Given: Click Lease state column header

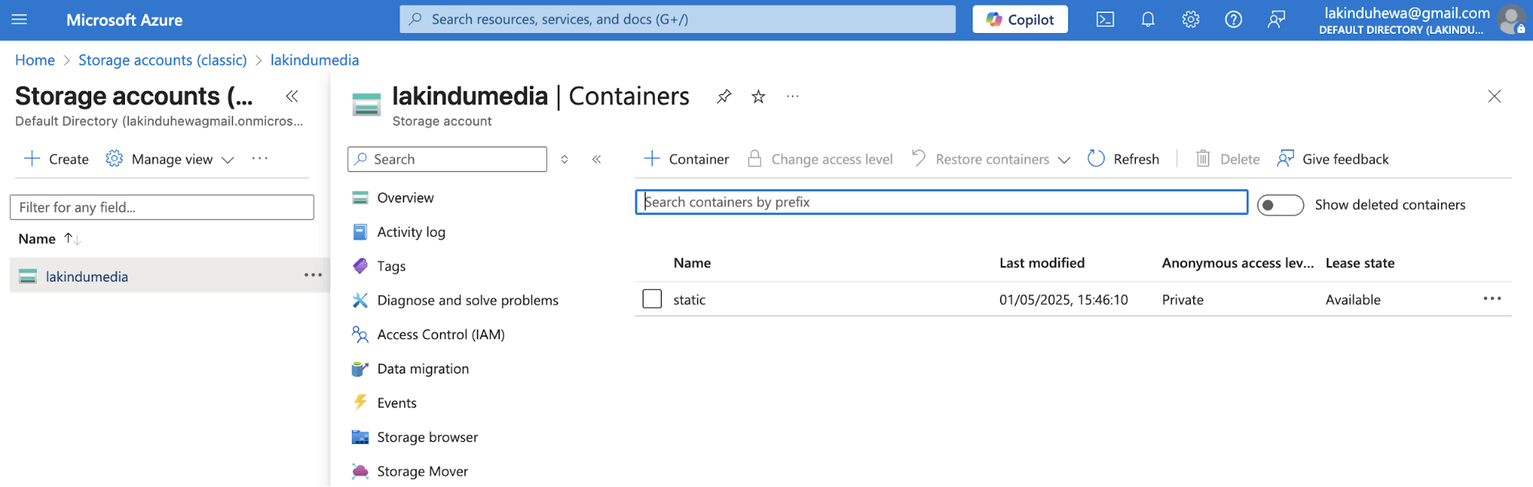Looking at the screenshot, I should (1360, 263).
